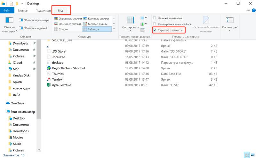Uncheck Скрытые элементы checkbox
The height and width of the screenshot is (158, 256).
155,30
